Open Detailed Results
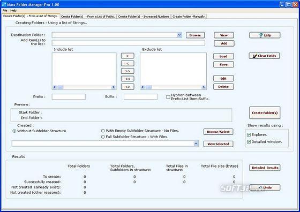Screen dimensions: 300x212 [x=265, y=168]
